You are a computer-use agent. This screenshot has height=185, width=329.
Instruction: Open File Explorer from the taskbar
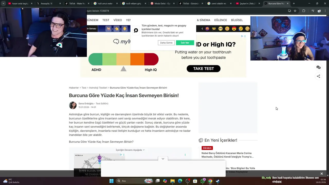coord(172,181)
